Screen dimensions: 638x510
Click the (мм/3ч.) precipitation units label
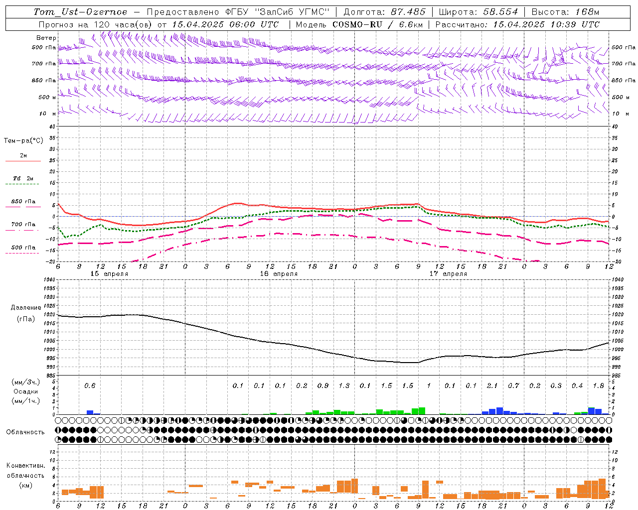pos(26,382)
